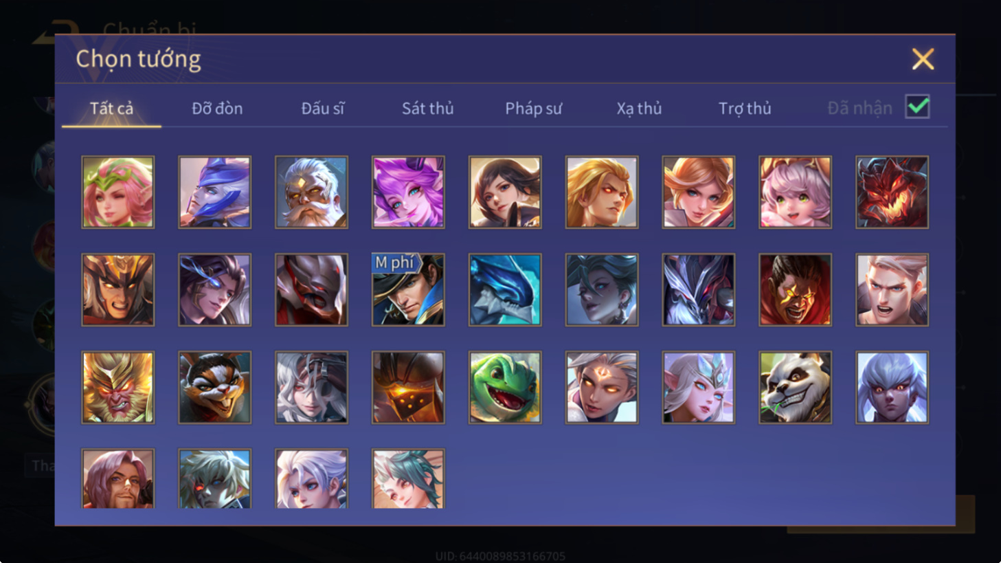Pick the panda hero portrait
Image resolution: width=1001 pixels, height=563 pixels.
pos(795,387)
